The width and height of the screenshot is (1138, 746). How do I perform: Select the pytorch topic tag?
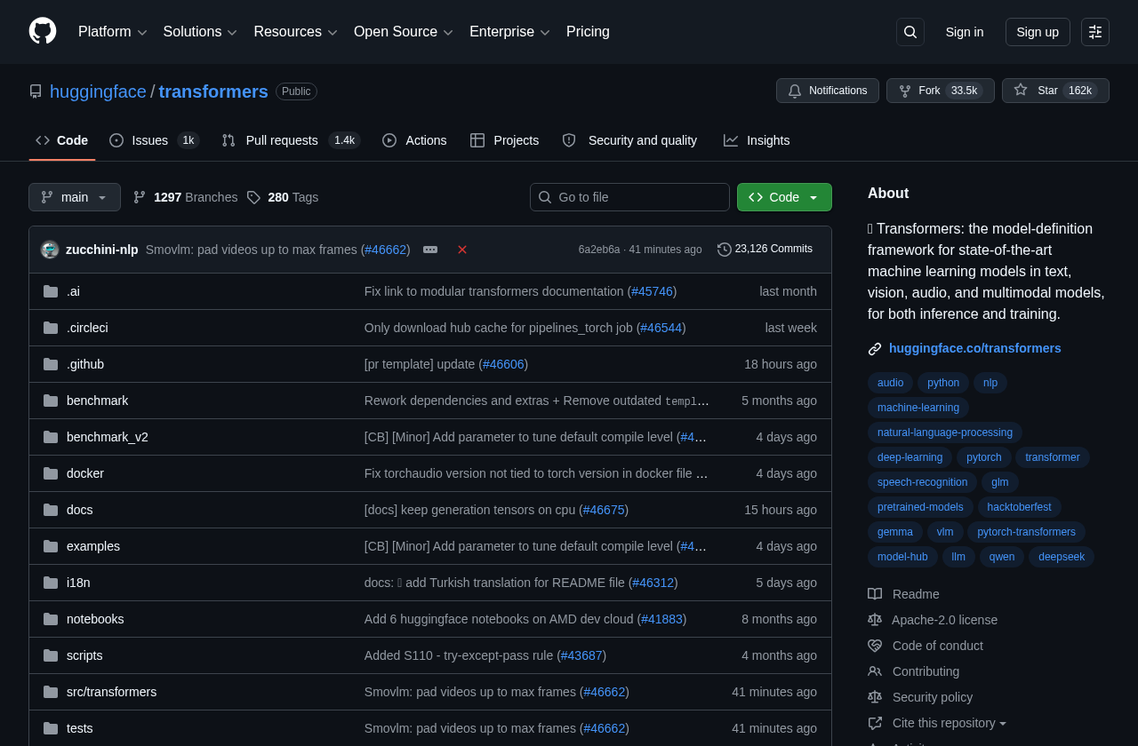pos(984,457)
